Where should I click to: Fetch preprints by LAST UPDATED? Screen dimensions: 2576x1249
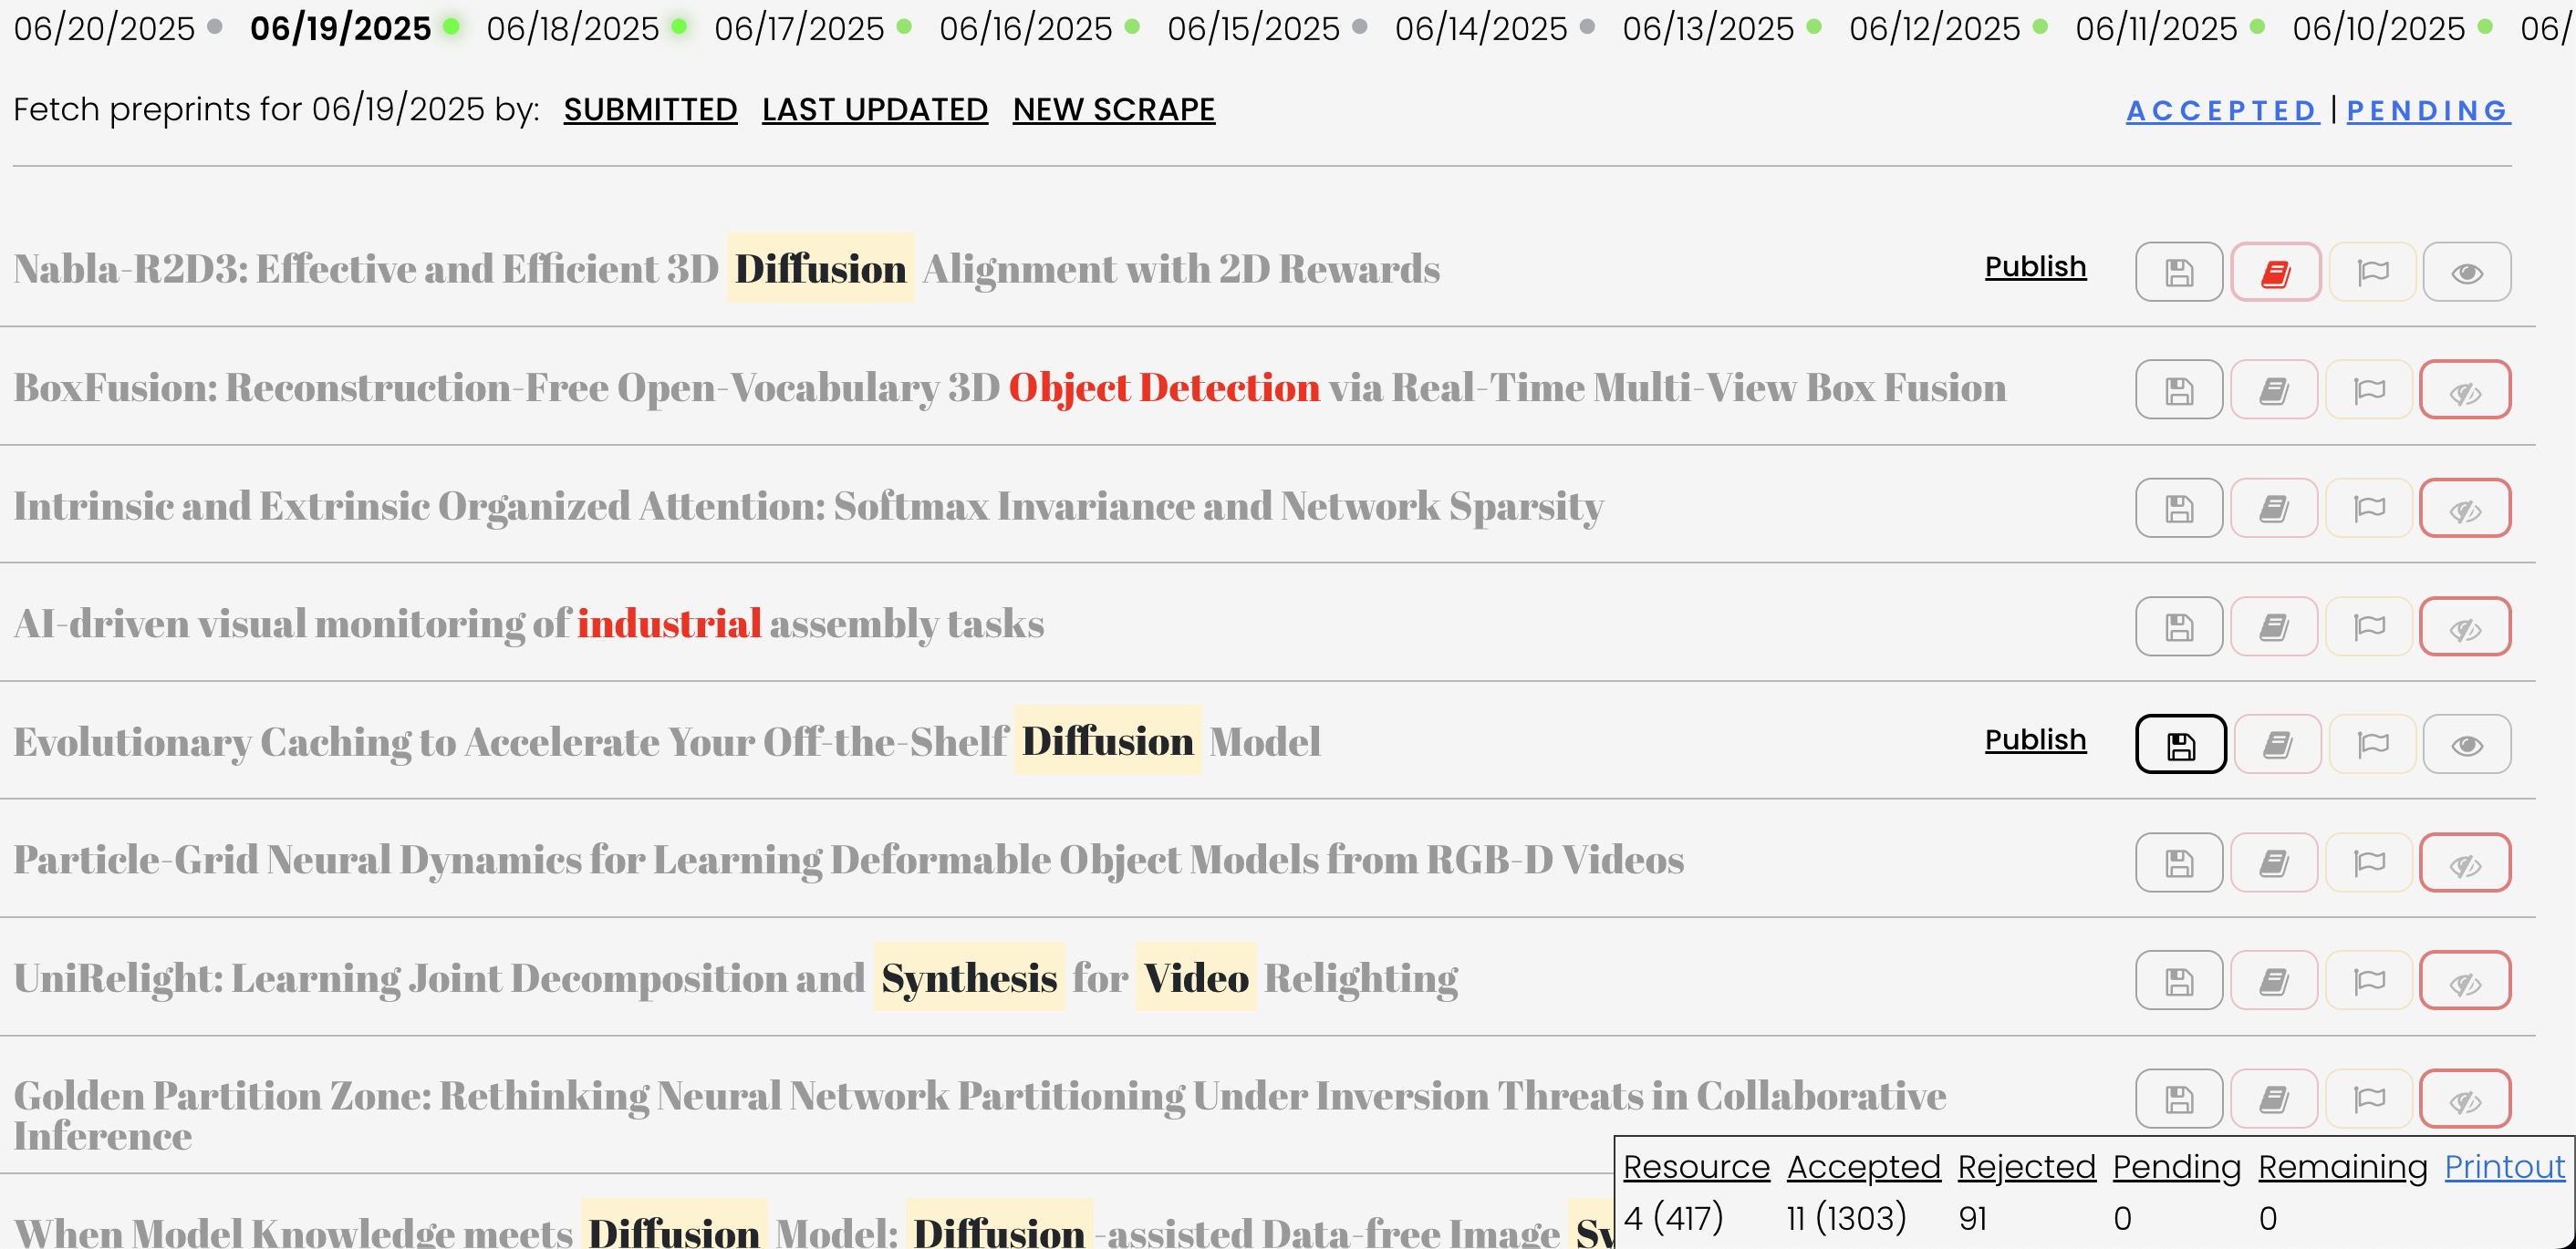875,108
